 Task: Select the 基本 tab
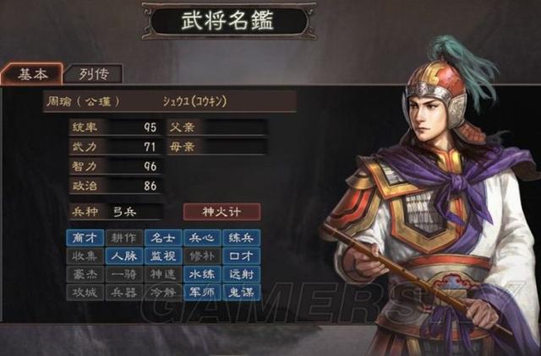(32, 74)
